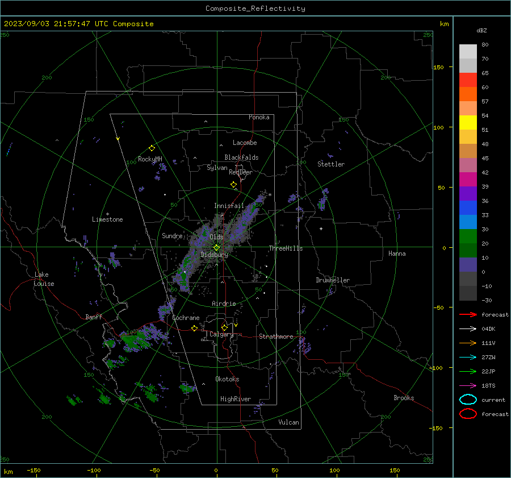Click the Sundre city label
The image size is (511, 478).
pyautogui.click(x=172, y=236)
